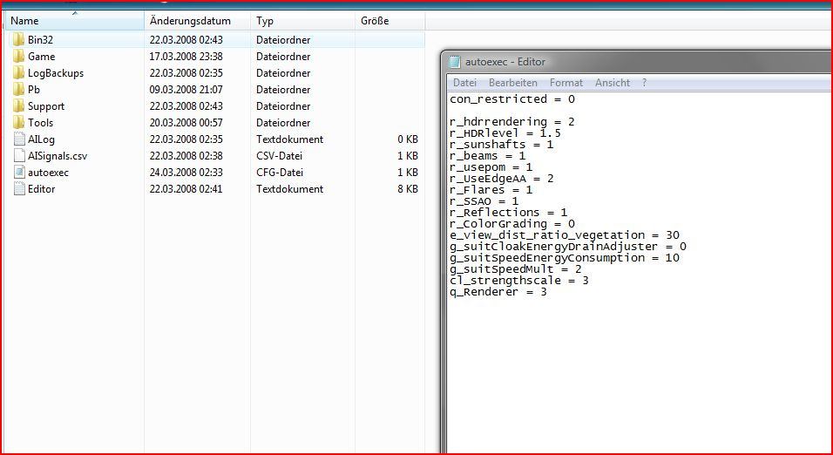Click the r_SSAO = 1 line

point(484,201)
